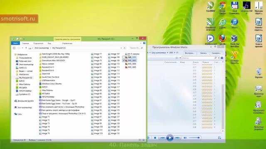
Task: Open the Главная ribbon tab
Action: tap(25, 43)
